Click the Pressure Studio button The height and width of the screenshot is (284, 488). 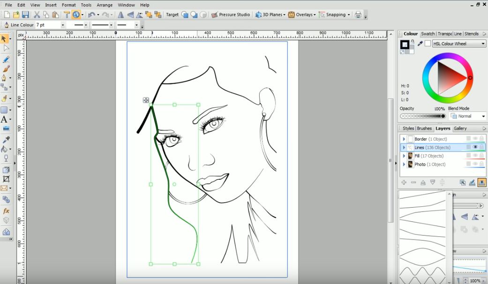click(x=231, y=15)
